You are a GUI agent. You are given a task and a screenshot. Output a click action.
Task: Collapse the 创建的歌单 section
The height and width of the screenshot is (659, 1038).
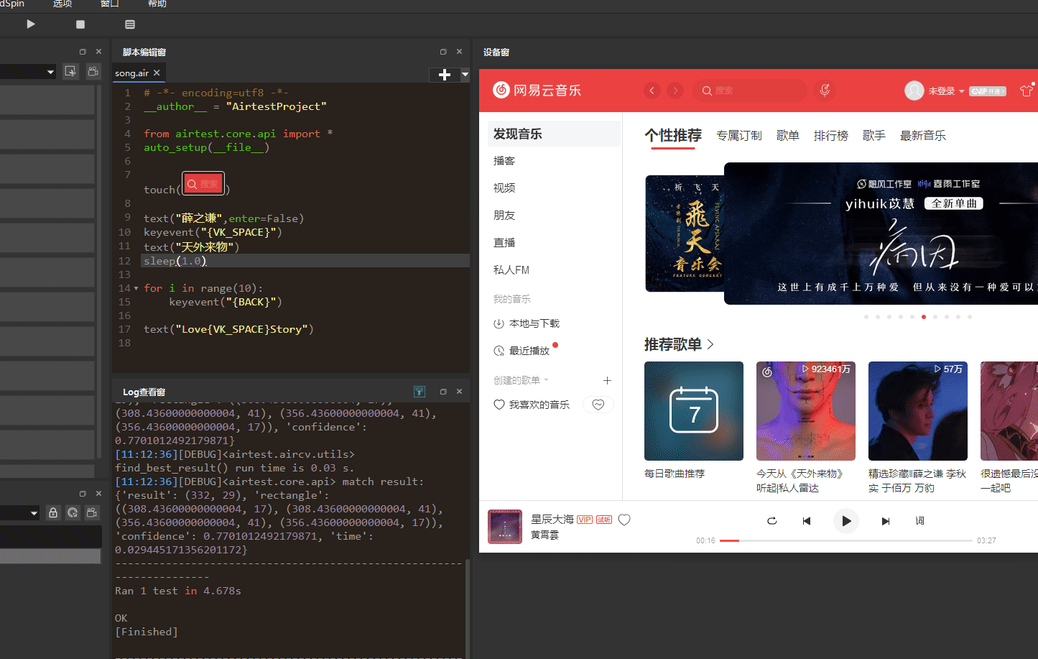(x=546, y=380)
